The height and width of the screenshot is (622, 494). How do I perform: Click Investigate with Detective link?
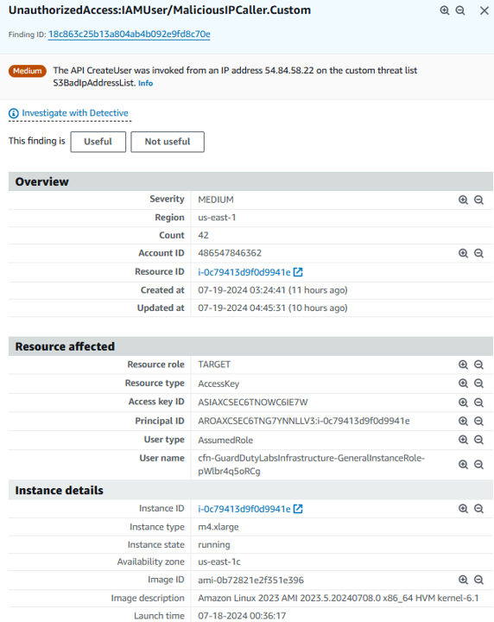point(75,113)
